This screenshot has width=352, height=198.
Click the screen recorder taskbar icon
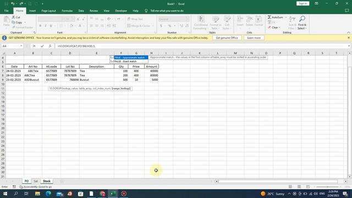point(124,194)
